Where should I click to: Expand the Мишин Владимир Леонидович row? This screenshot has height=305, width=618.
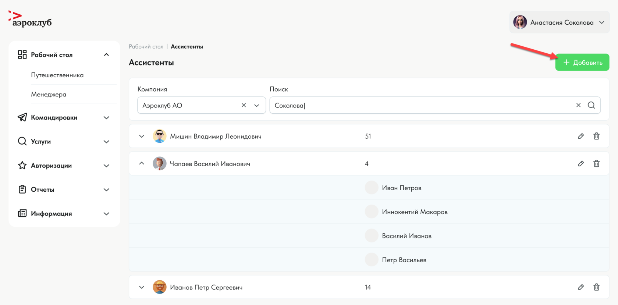coord(142,136)
